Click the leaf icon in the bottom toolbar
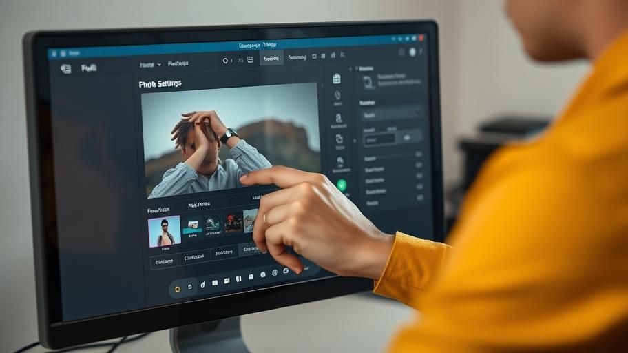The image size is (628, 353). click(202, 285)
